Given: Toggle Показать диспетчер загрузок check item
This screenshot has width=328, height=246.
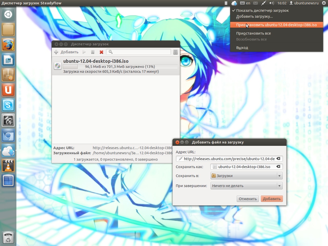Looking at the screenshot, I should pos(276,11).
